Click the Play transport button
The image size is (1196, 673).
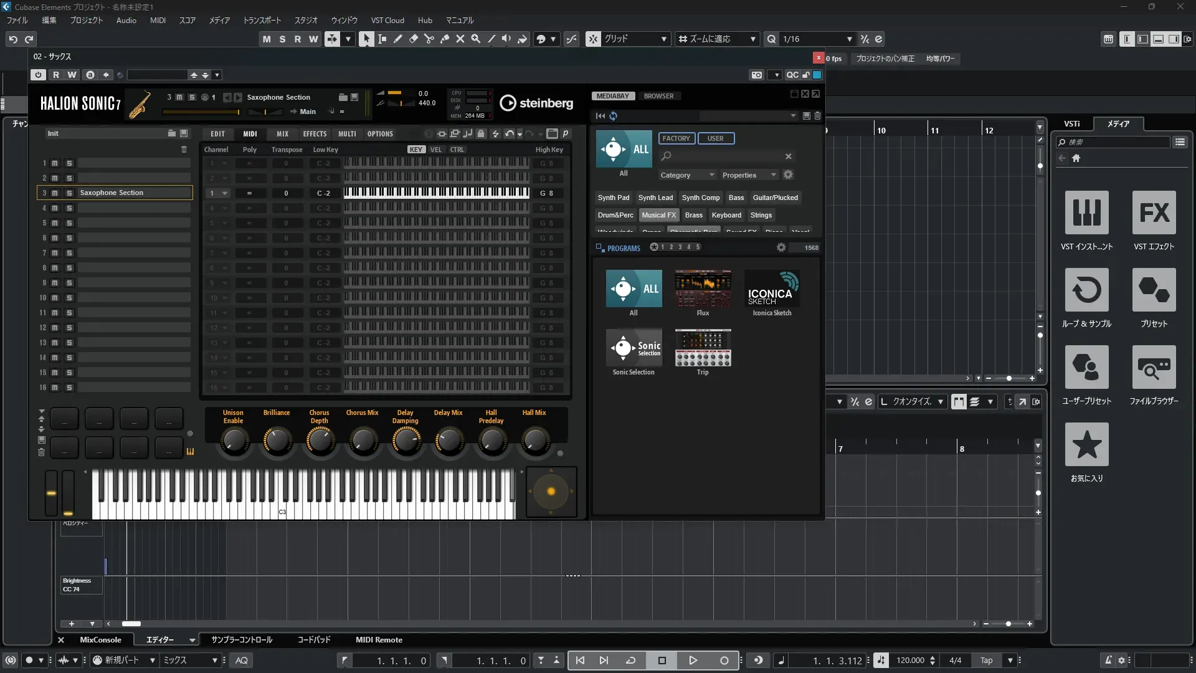[x=693, y=661]
